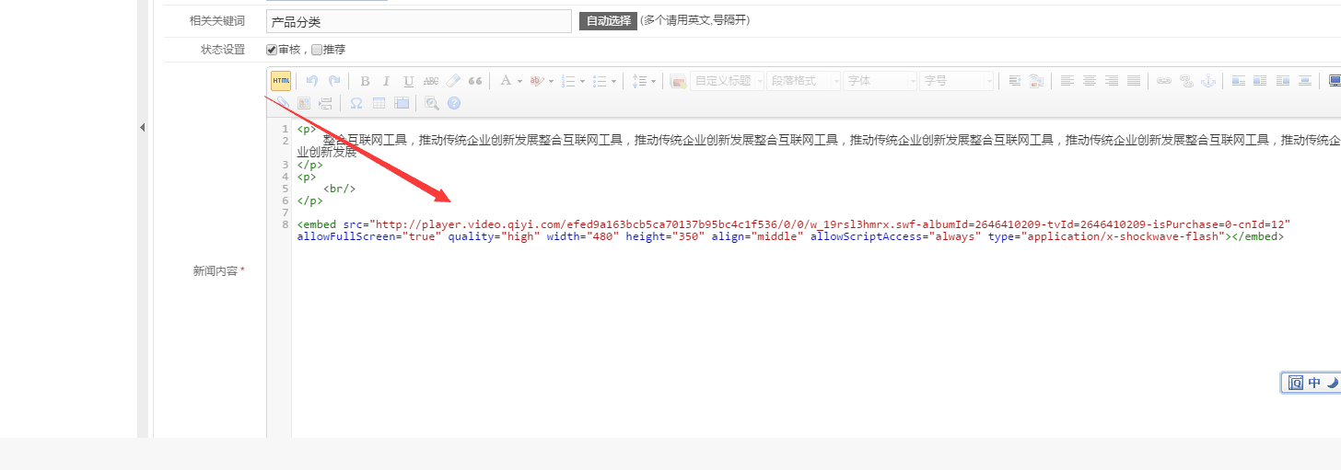This screenshot has height=470, width=1341.
Task: Uncheck the 审核 checkbox
Action: [272, 50]
